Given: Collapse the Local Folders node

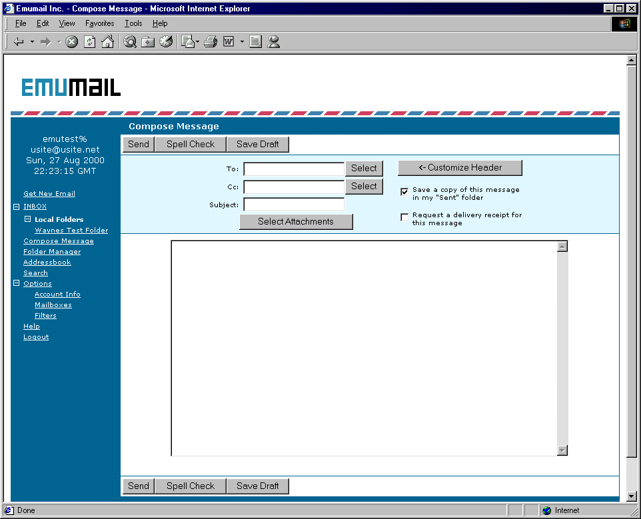Looking at the screenshot, I should (28, 219).
